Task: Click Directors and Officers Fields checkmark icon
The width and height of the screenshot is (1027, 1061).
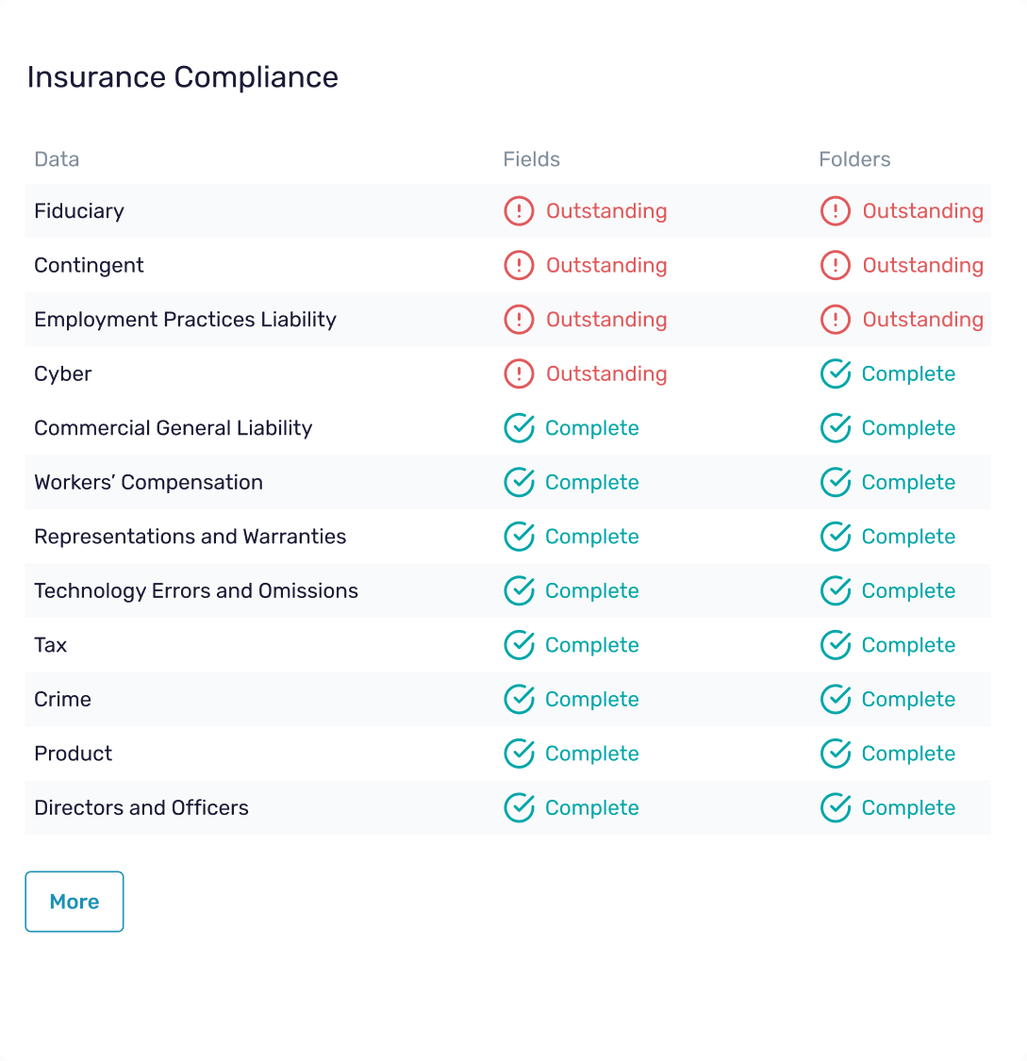Action: pyautogui.click(x=519, y=808)
